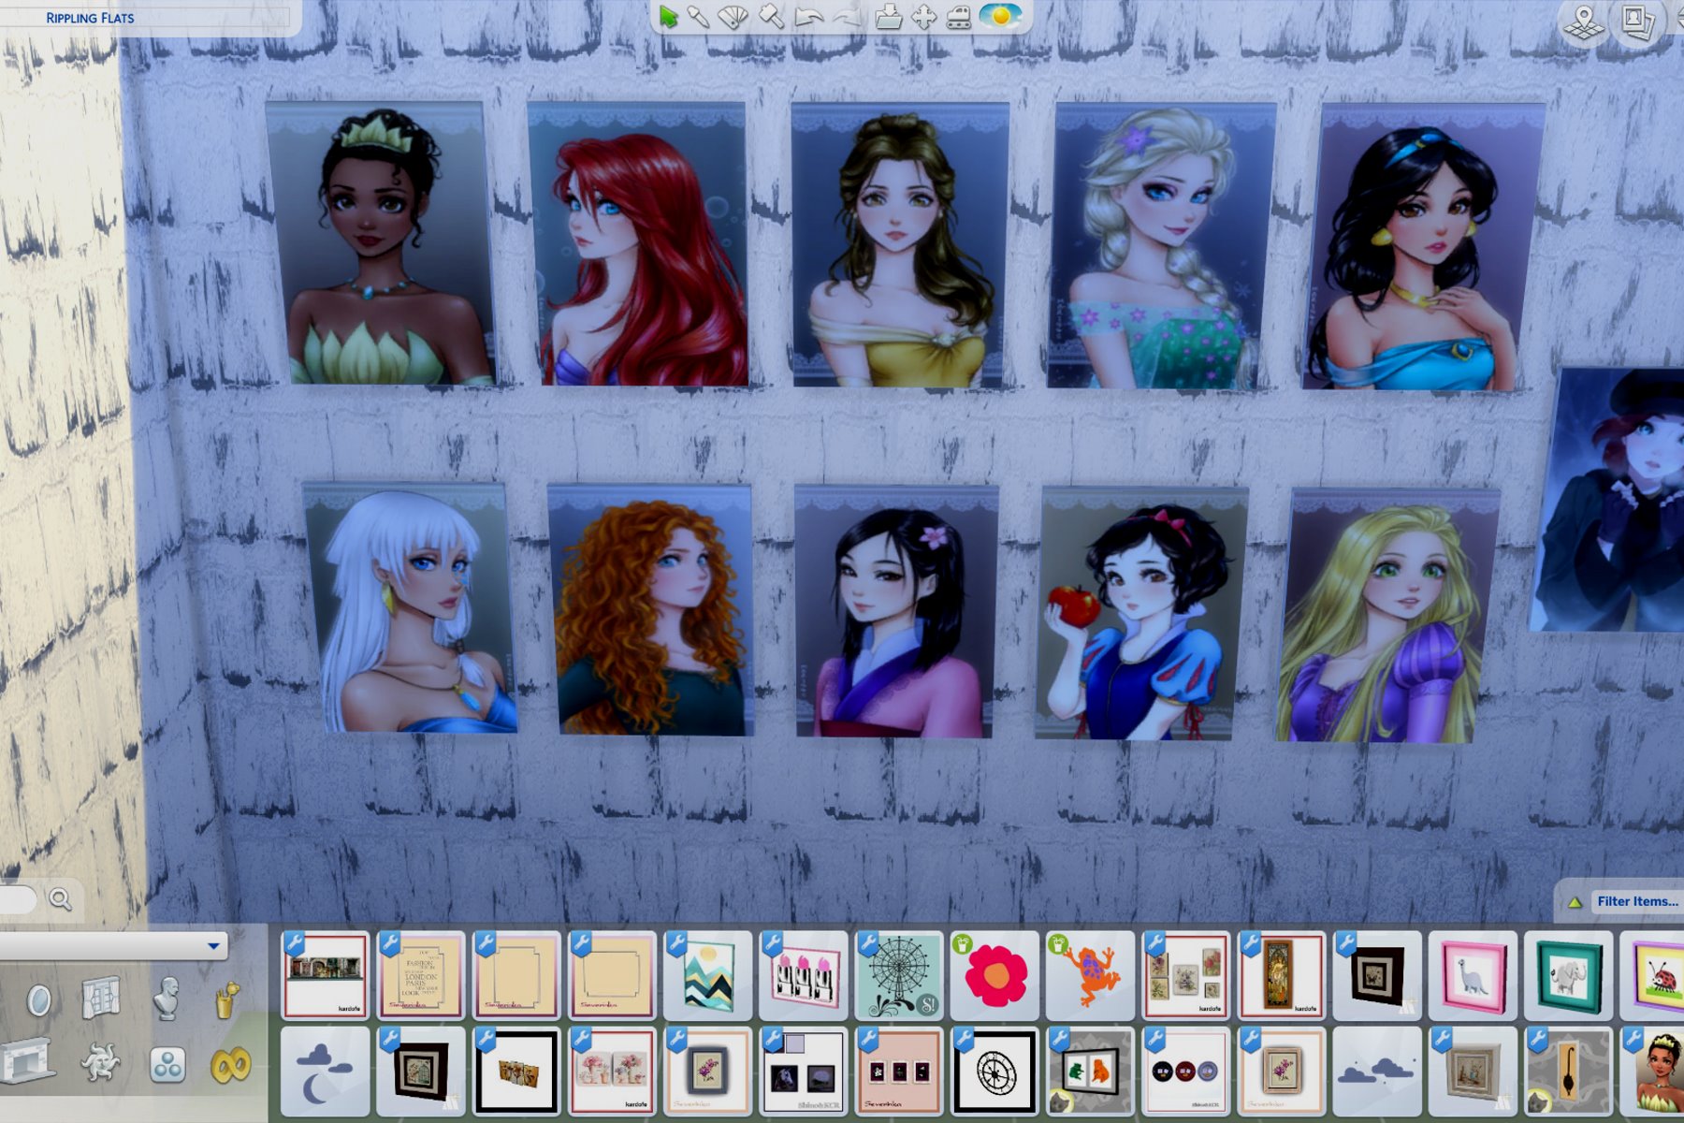Choose the teal-framed elephant picture

pos(1567,975)
